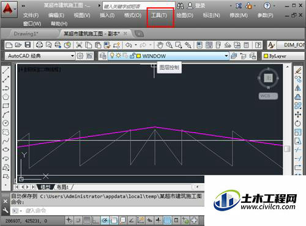
Task: Select the Polygon draw tool
Action: pos(6,97)
